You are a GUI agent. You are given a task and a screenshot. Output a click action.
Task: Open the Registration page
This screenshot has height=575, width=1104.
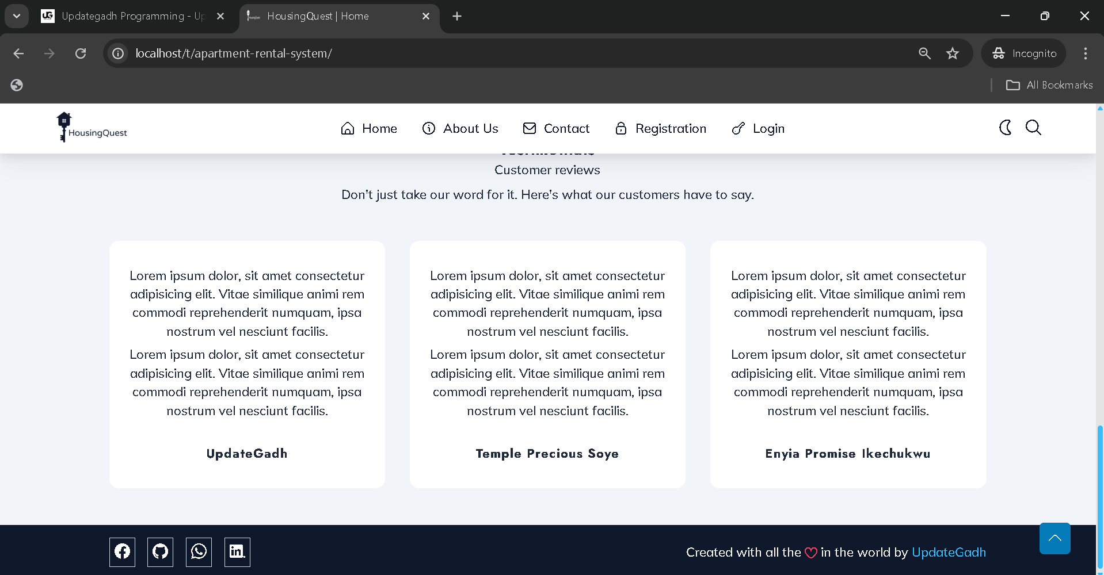(x=671, y=128)
